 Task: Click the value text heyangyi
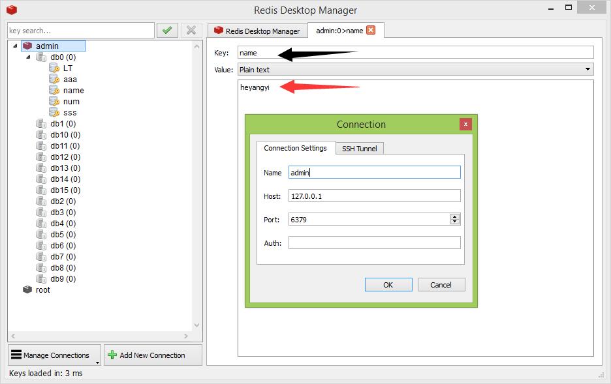[x=255, y=87]
